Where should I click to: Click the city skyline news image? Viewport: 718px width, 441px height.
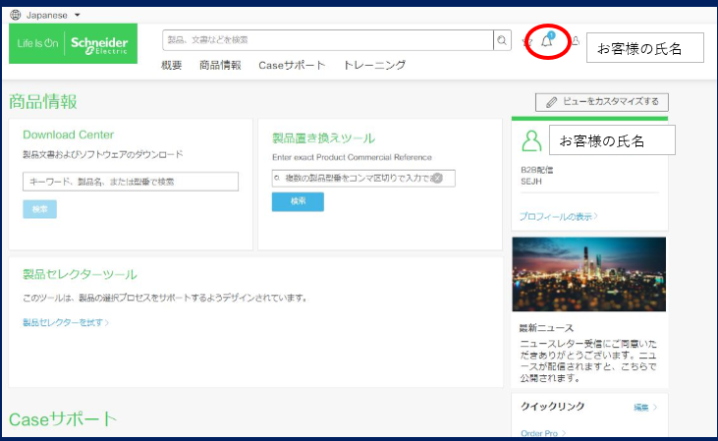point(589,274)
